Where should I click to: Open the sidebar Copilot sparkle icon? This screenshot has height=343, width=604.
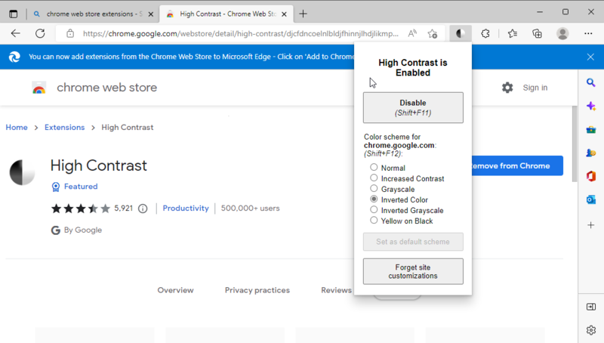[591, 106]
